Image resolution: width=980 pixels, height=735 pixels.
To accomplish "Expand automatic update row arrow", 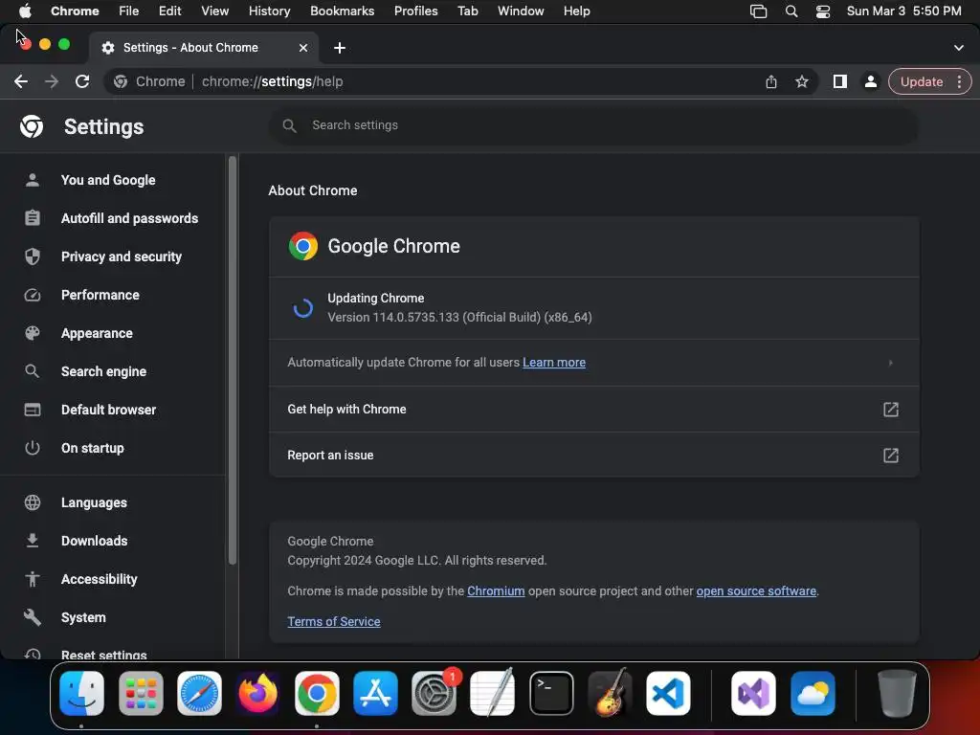I will click(x=891, y=363).
